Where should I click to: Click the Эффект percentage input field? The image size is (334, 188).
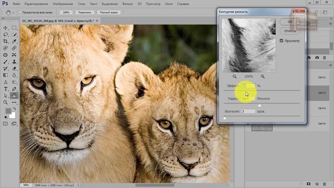coord(248,86)
